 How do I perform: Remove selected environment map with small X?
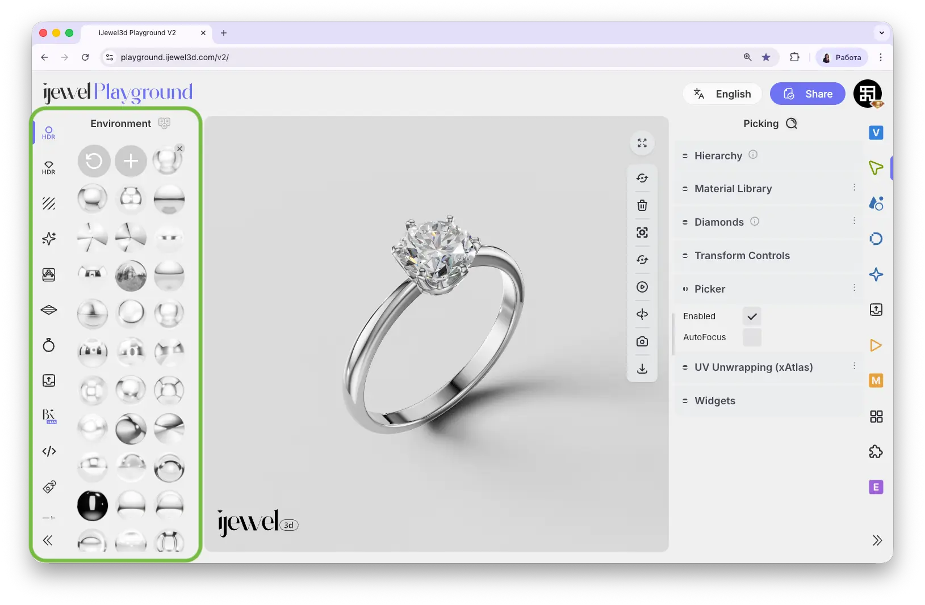click(179, 149)
